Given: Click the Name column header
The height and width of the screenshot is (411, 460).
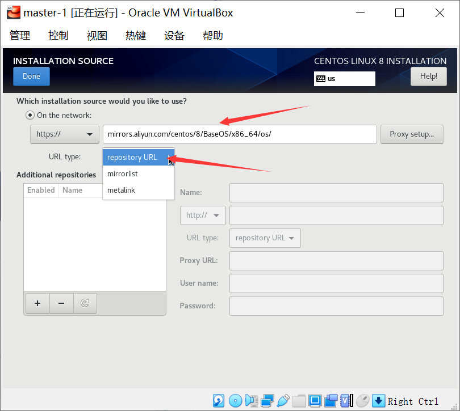Looking at the screenshot, I should click(x=73, y=190).
